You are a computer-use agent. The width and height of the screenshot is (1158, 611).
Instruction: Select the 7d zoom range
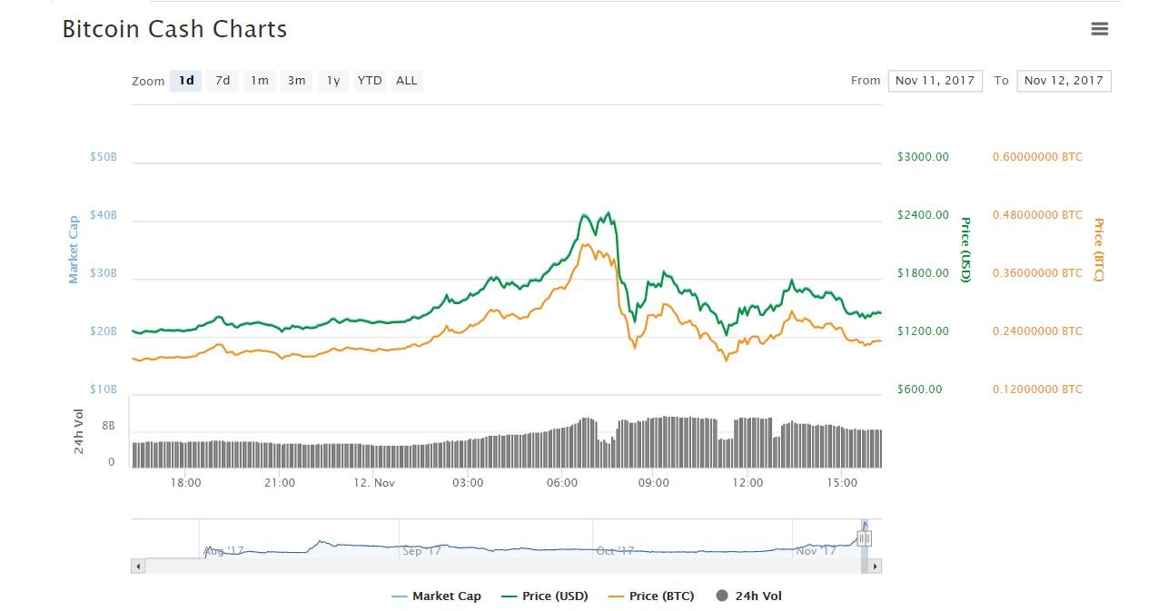point(223,81)
